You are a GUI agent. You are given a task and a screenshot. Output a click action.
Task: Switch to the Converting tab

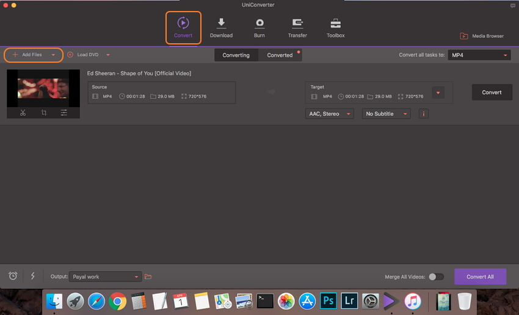(x=236, y=55)
